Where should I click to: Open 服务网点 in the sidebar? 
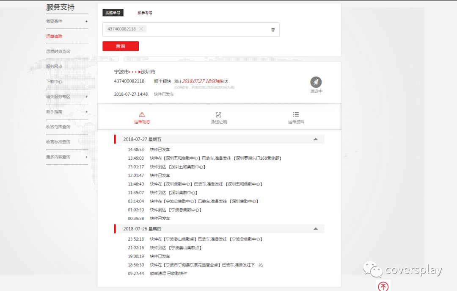(x=54, y=67)
